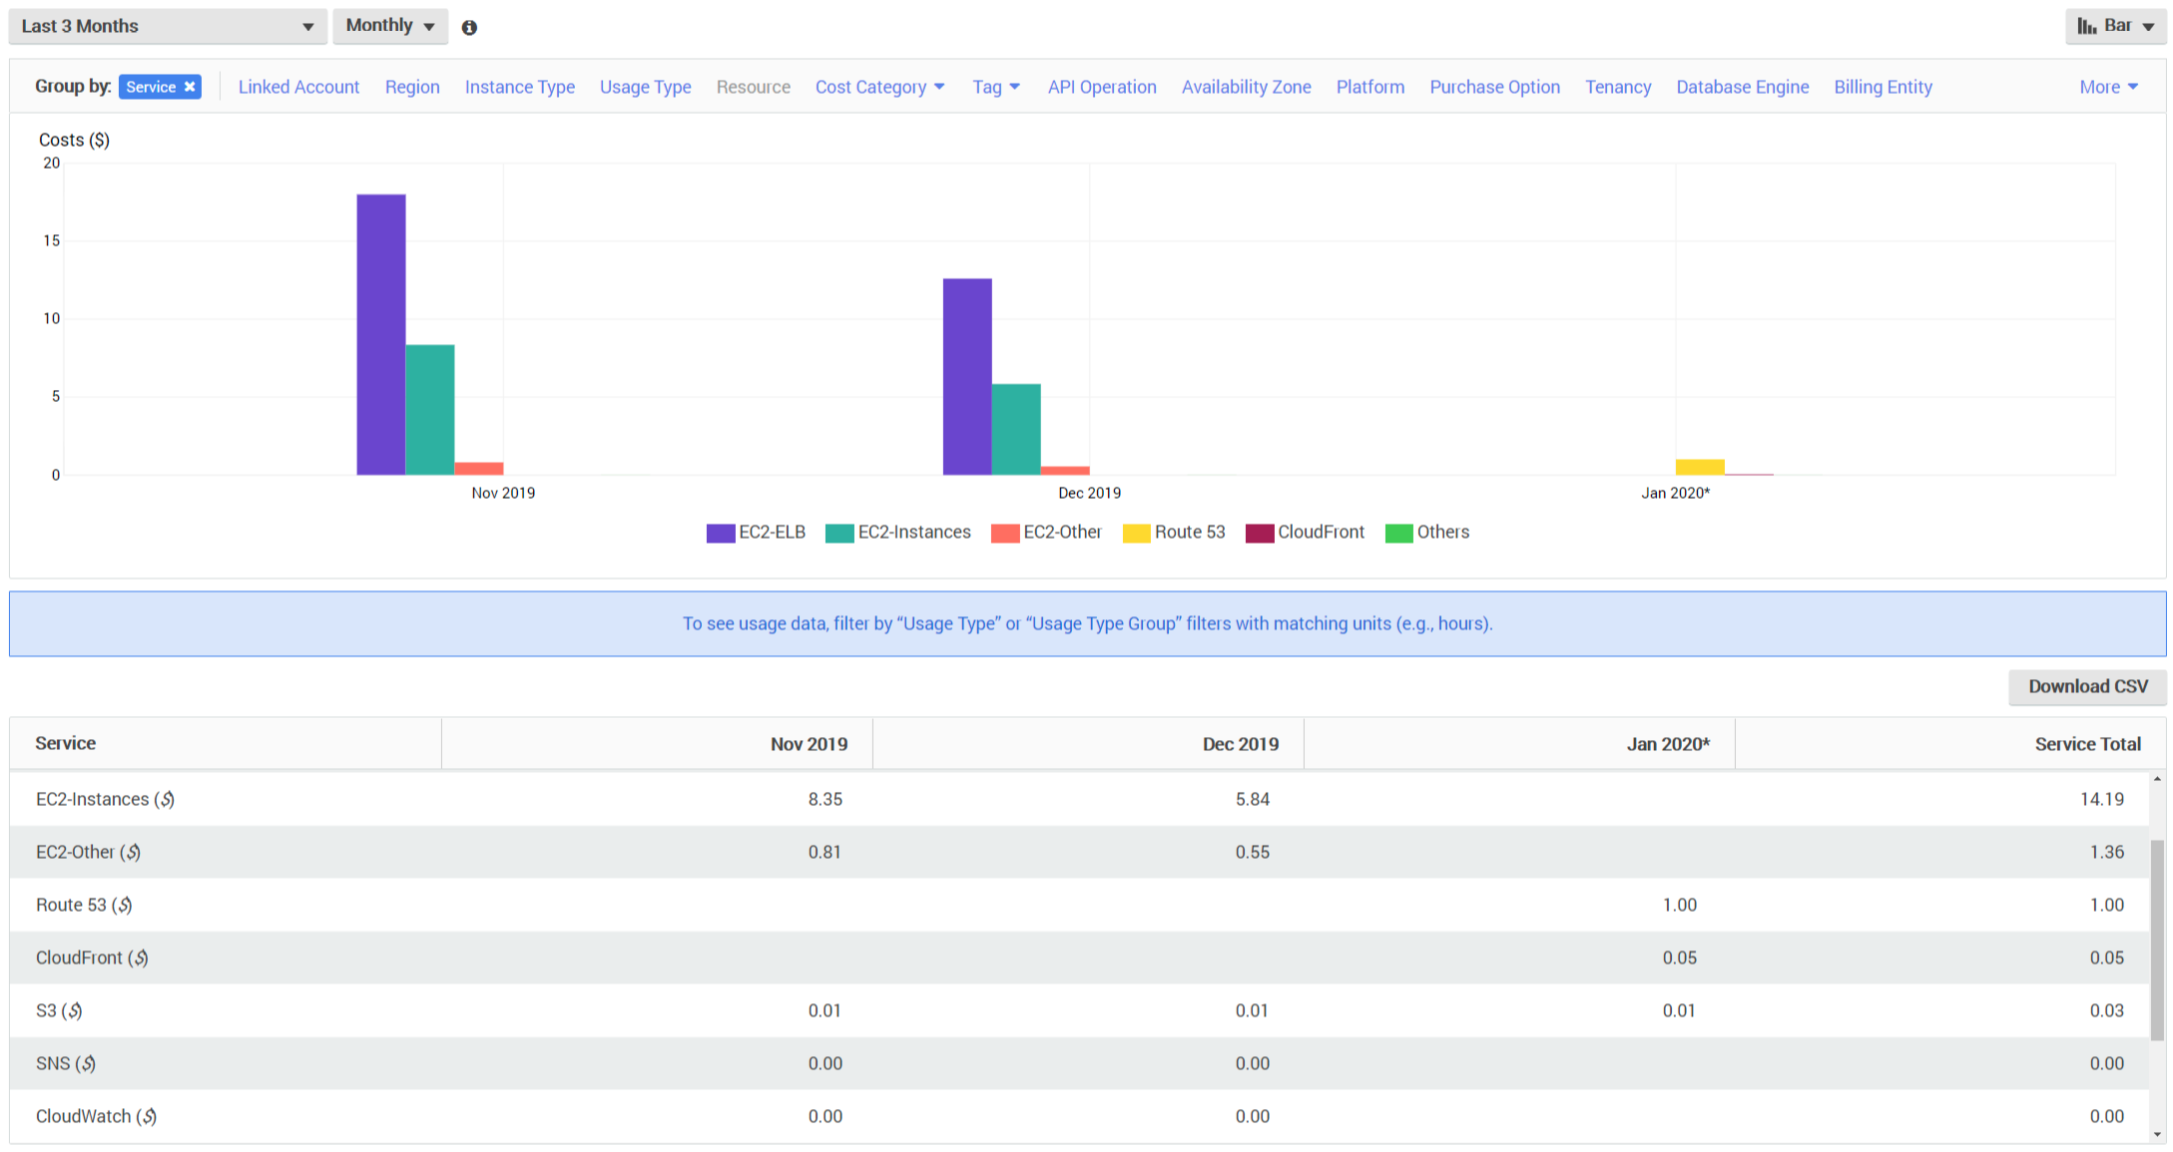Group by Linked Account

298,87
